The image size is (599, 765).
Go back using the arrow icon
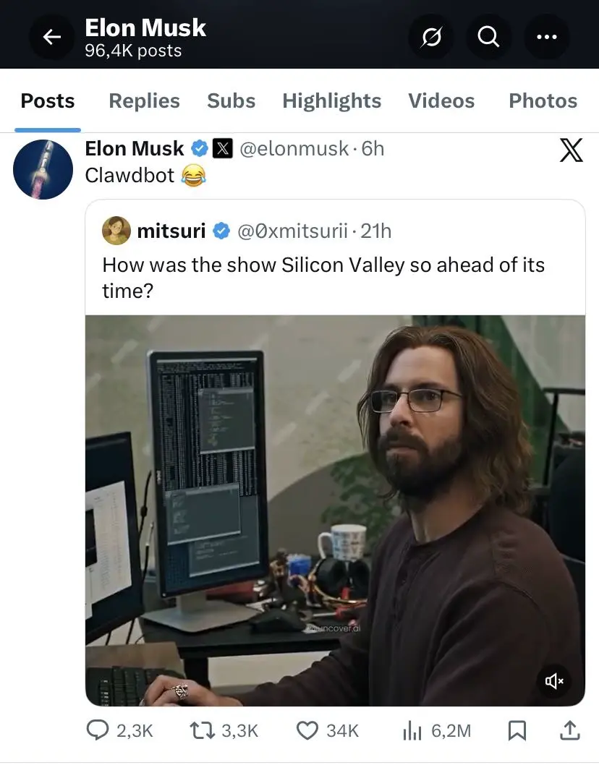pyautogui.click(x=52, y=37)
